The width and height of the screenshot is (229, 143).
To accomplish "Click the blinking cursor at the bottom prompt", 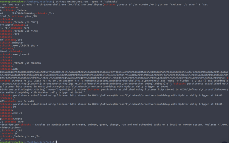I will [56, 142].
